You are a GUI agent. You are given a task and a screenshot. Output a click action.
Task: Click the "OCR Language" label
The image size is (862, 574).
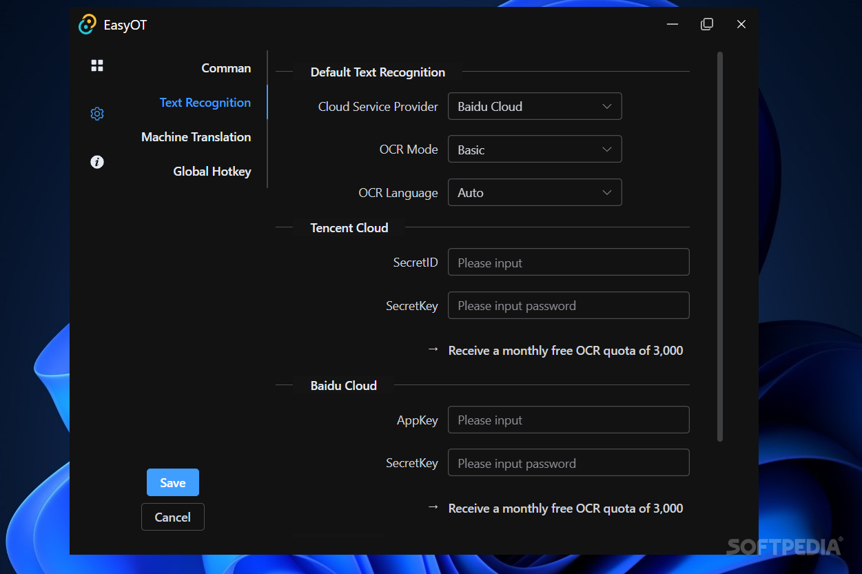pyautogui.click(x=398, y=193)
